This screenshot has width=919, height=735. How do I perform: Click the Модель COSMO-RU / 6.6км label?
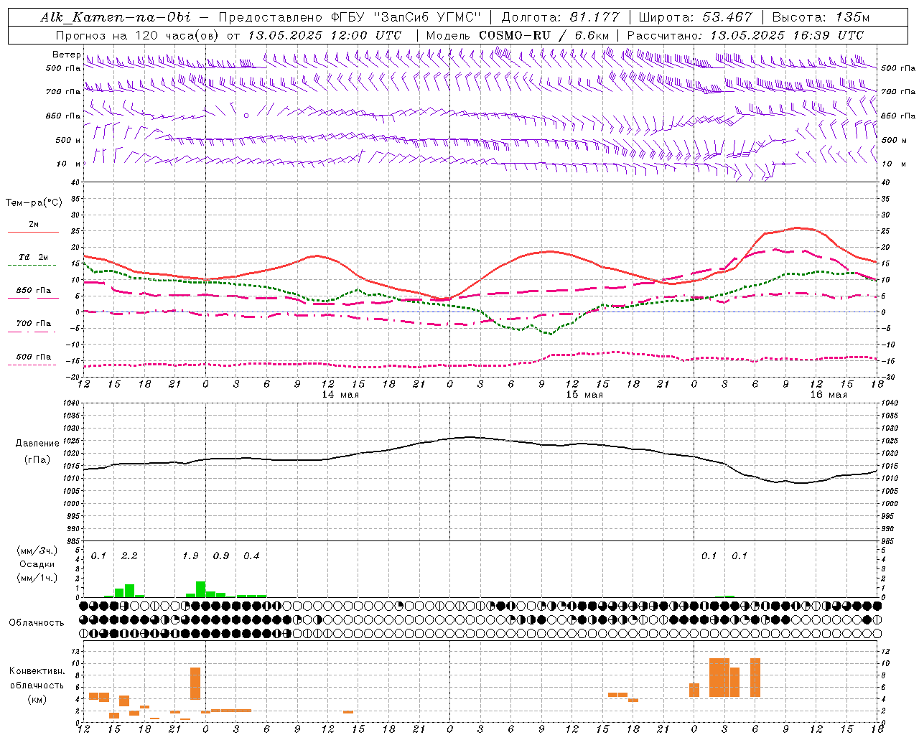[518, 35]
